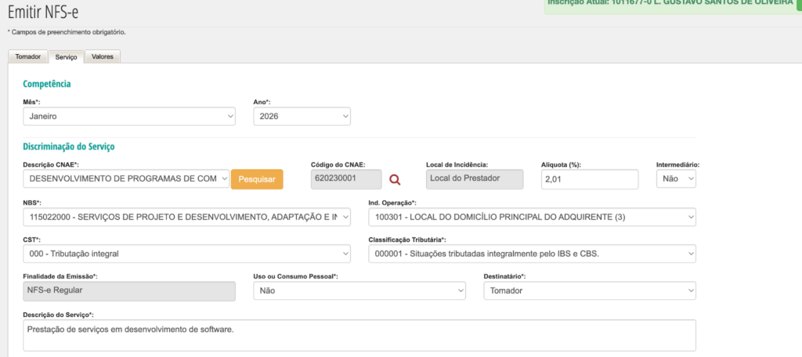
Task: Expand the Classificação Tributária dropdown
Action: pos(532,254)
